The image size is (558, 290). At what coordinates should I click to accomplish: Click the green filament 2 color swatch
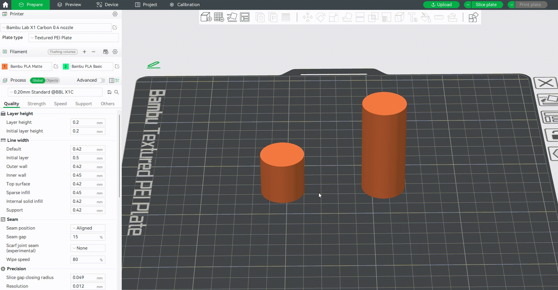click(x=66, y=67)
